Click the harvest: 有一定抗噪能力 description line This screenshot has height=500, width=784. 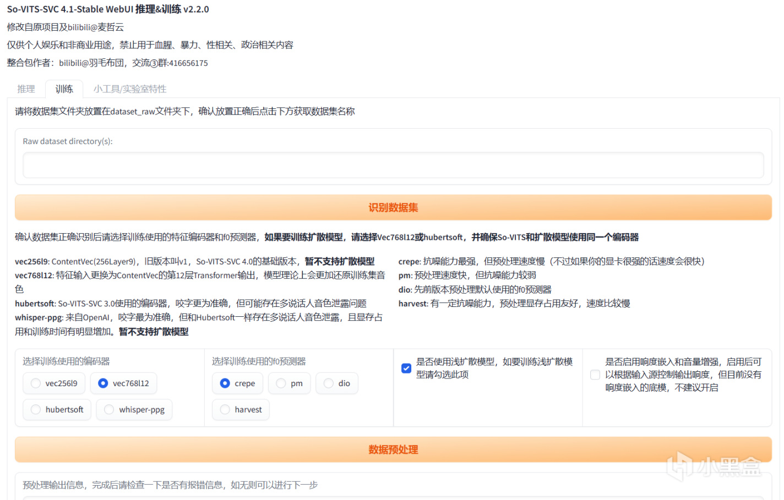pos(514,304)
